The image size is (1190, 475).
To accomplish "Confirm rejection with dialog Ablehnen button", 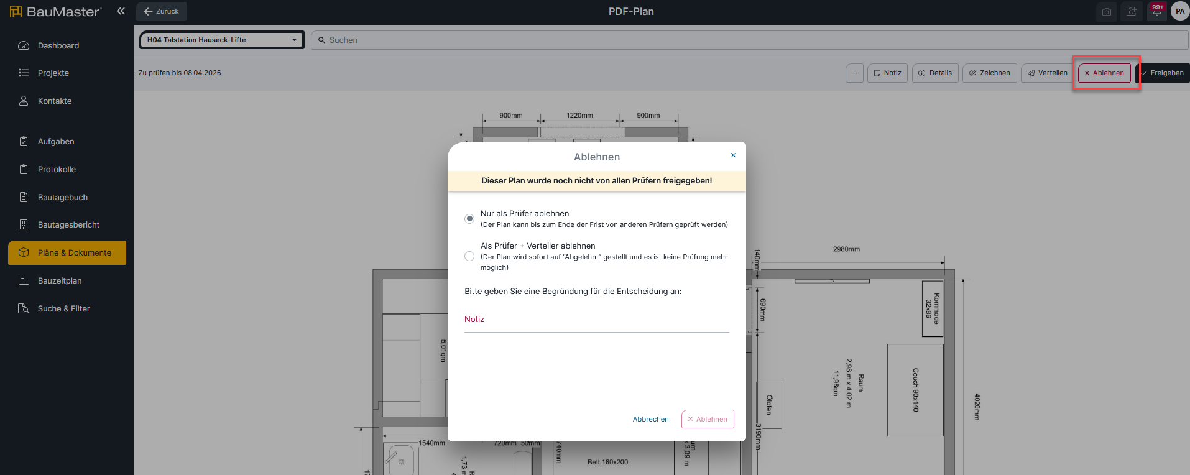I will (708, 419).
